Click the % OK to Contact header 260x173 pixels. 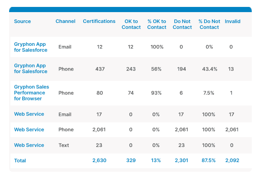point(157,24)
